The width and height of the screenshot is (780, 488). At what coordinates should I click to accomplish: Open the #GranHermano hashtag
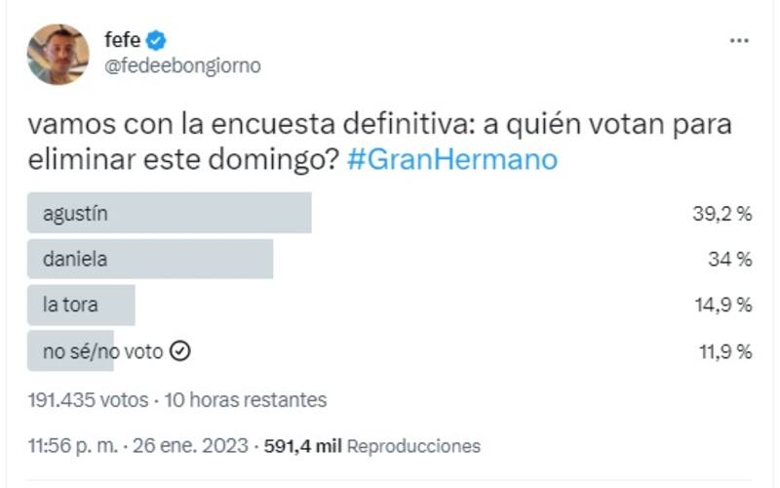452,159
